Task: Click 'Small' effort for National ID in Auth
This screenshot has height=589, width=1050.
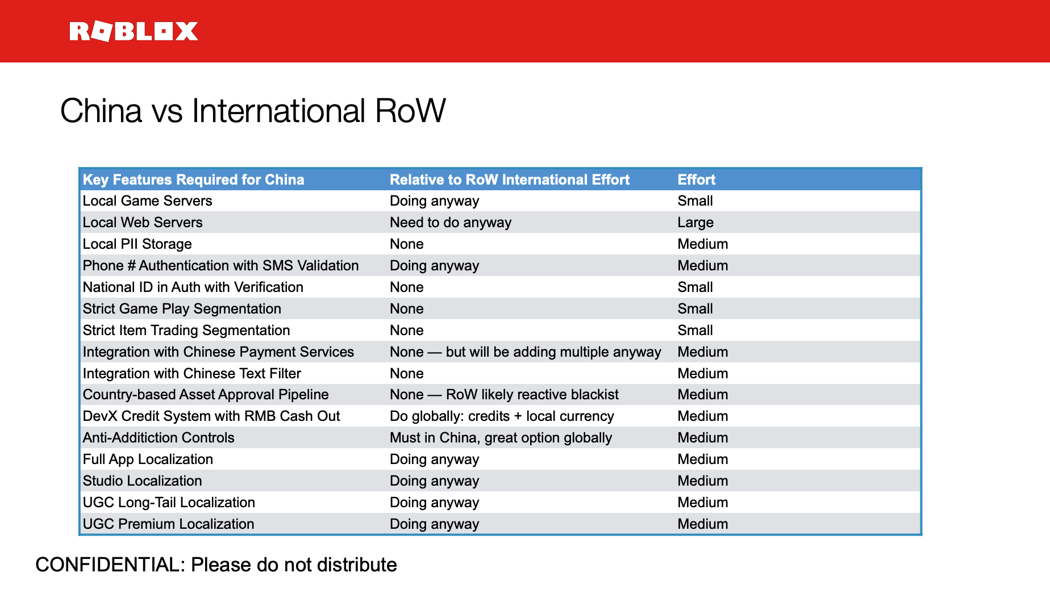Action: click(695, 287)
